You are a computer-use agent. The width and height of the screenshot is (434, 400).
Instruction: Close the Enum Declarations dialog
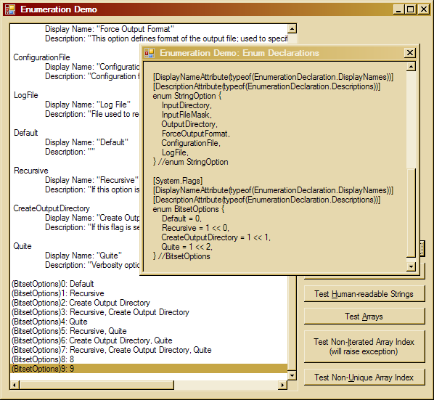click(x=410, y=52)
